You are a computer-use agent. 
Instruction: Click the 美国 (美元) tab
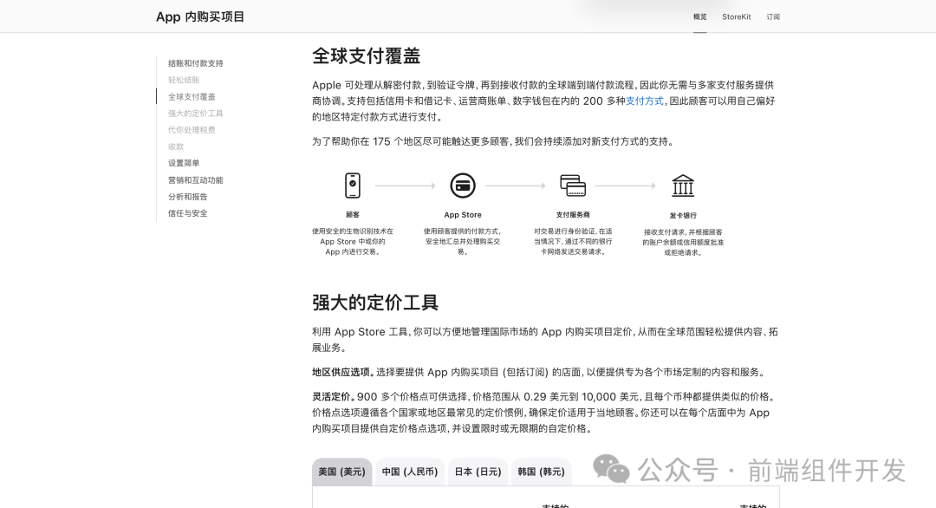tap(341, 472)
